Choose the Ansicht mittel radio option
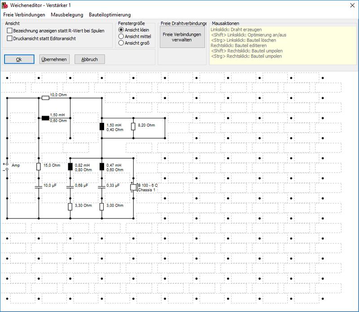Screen dimensions: 359x312 [121, 36]
